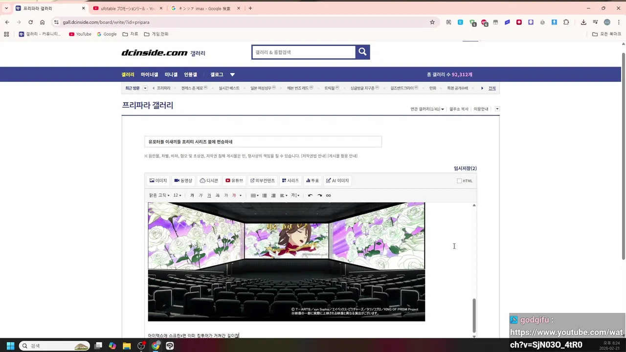
Task: Open the line height dropdown
Action: point(295,196)
